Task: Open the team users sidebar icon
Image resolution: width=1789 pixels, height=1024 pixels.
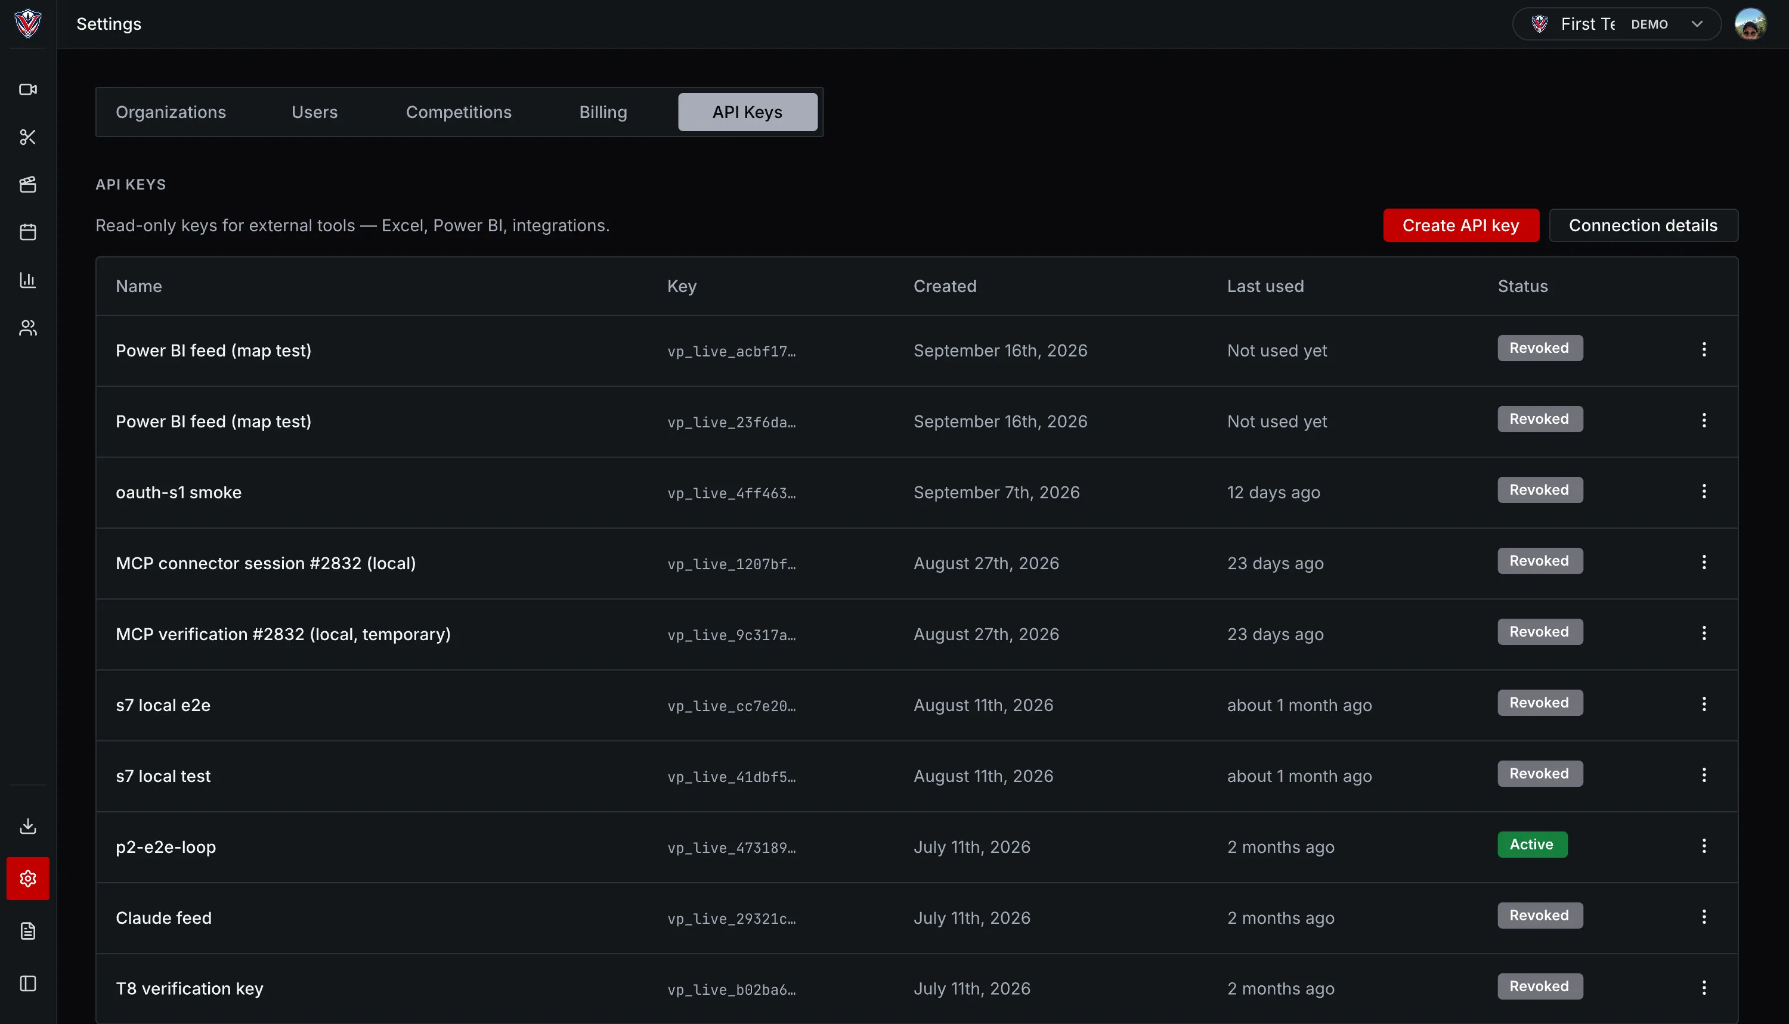Action: click(x=28, y=328)
